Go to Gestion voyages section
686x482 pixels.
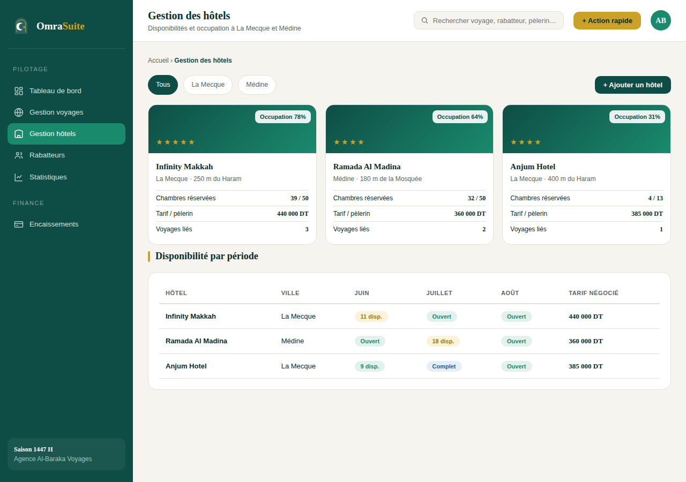66,112
